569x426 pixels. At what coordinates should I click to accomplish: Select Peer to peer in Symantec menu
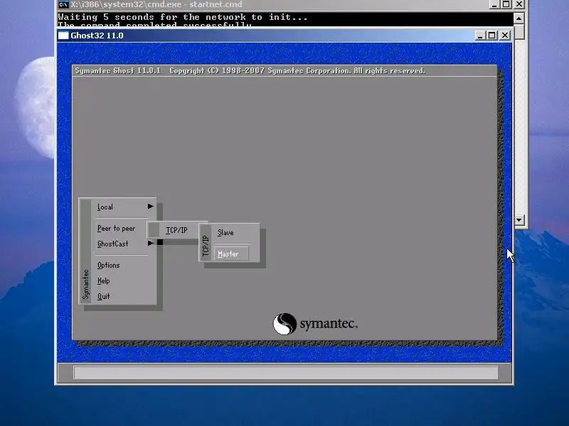[116, 228]
